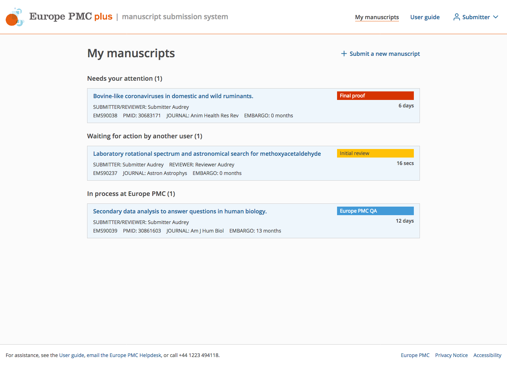Click EMBARGO: 0 months in Bovine-like row

[269, 116]
